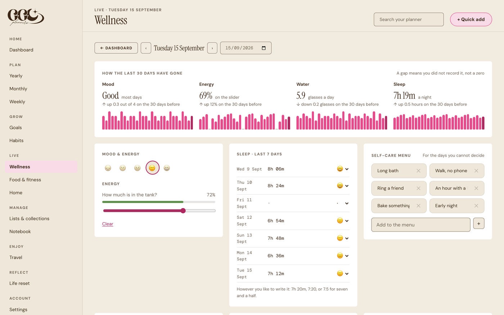Return via Dashboard back button

pyautogui.click(x=116, y=48)
